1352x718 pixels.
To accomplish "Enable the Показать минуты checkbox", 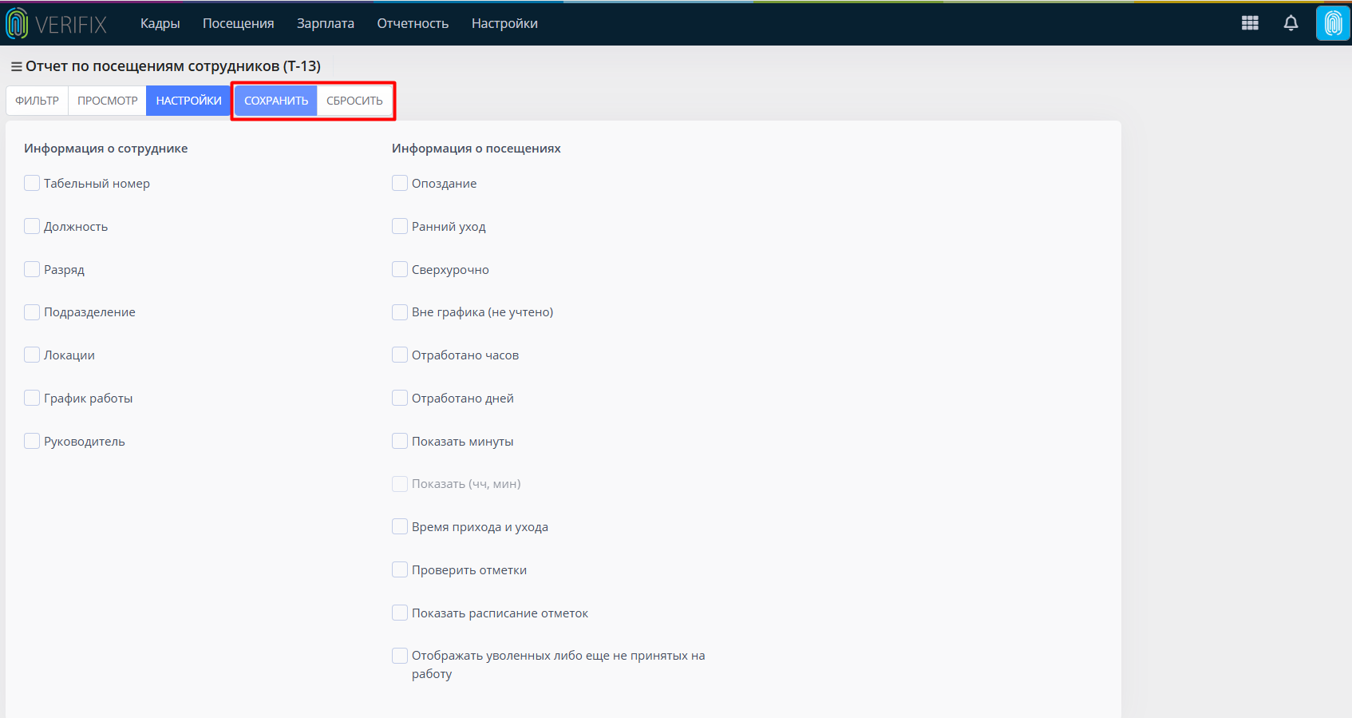I will point(400,441).
